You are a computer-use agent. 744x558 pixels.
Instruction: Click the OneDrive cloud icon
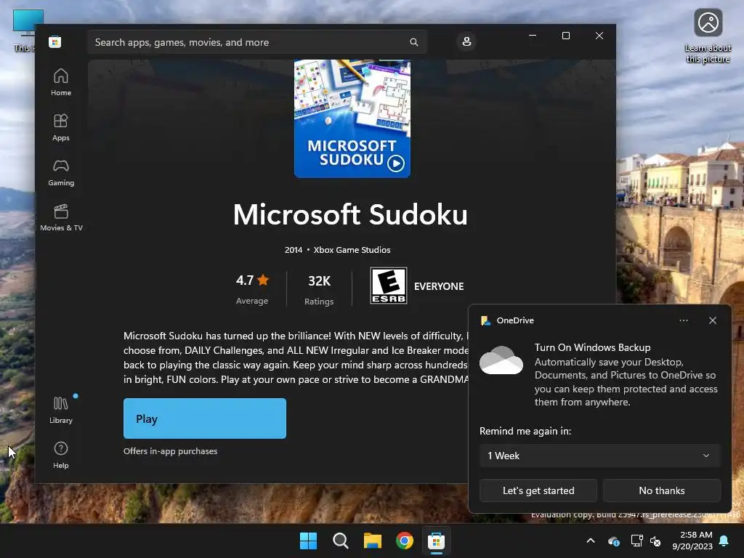(x=501, y=360)
